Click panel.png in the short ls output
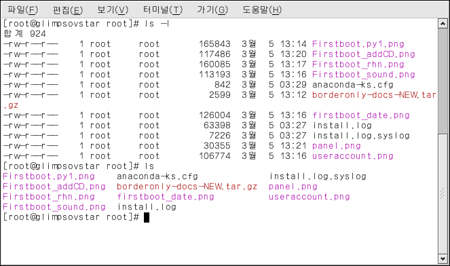Screen dimensions: 450x266 [293, 187]
